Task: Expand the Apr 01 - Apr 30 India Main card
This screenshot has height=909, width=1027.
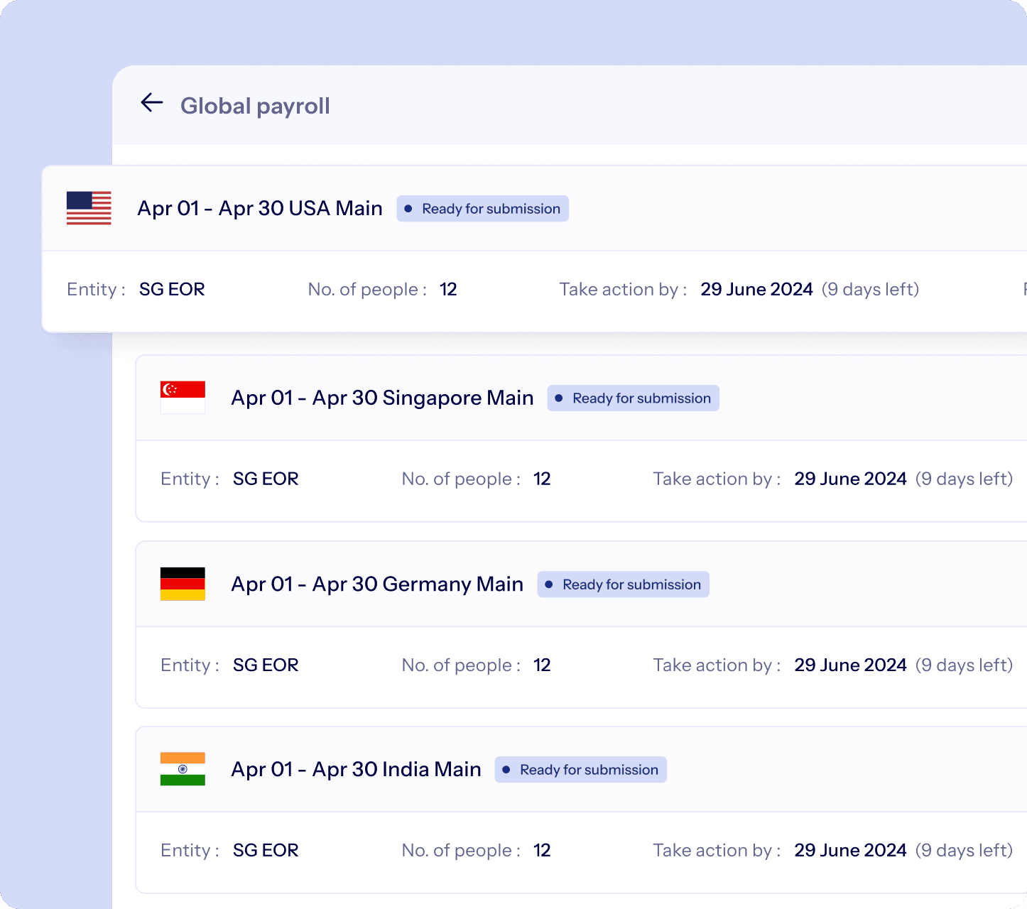Action: pos(356,769)
